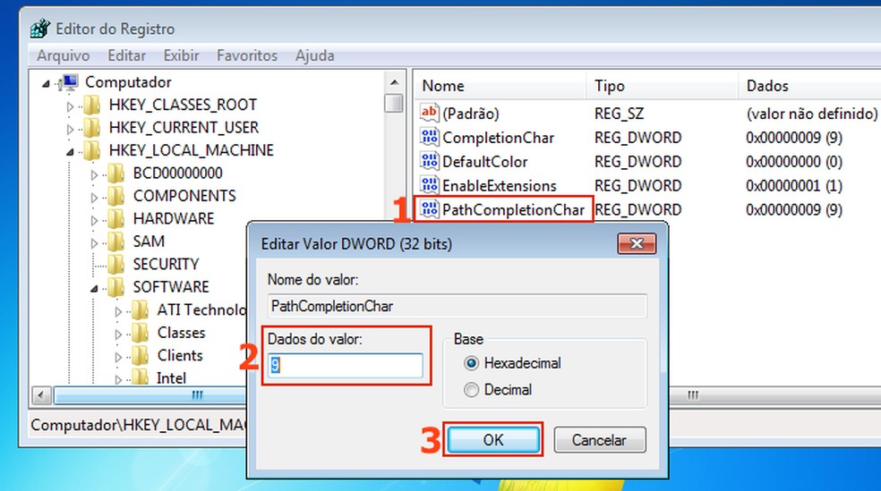Click the HARDWARE folder icon

[x=115, y=219]
